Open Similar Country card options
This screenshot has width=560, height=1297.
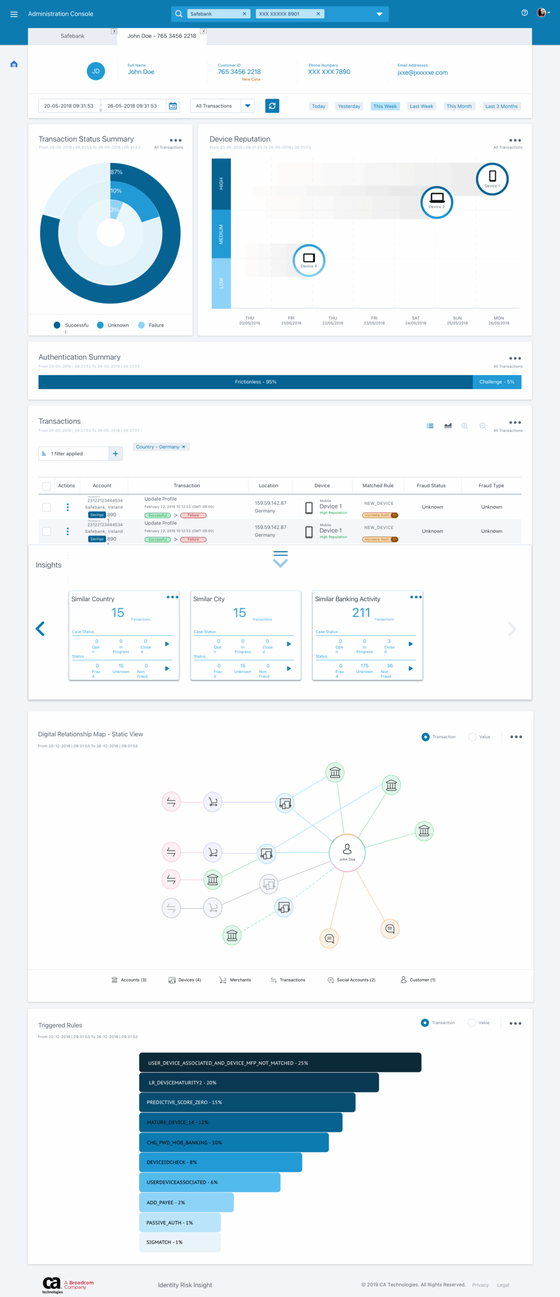(173, 597)
